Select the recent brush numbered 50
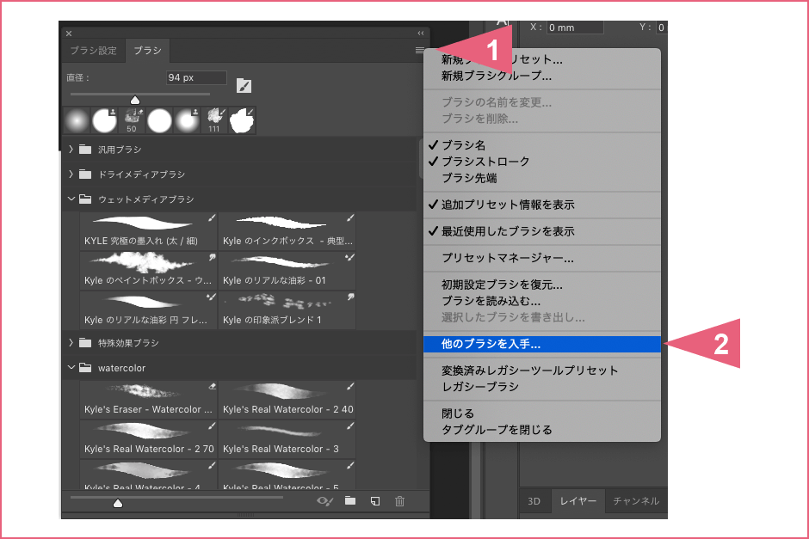Viewport: 809px width, 539px height. (x=132, y=120)
